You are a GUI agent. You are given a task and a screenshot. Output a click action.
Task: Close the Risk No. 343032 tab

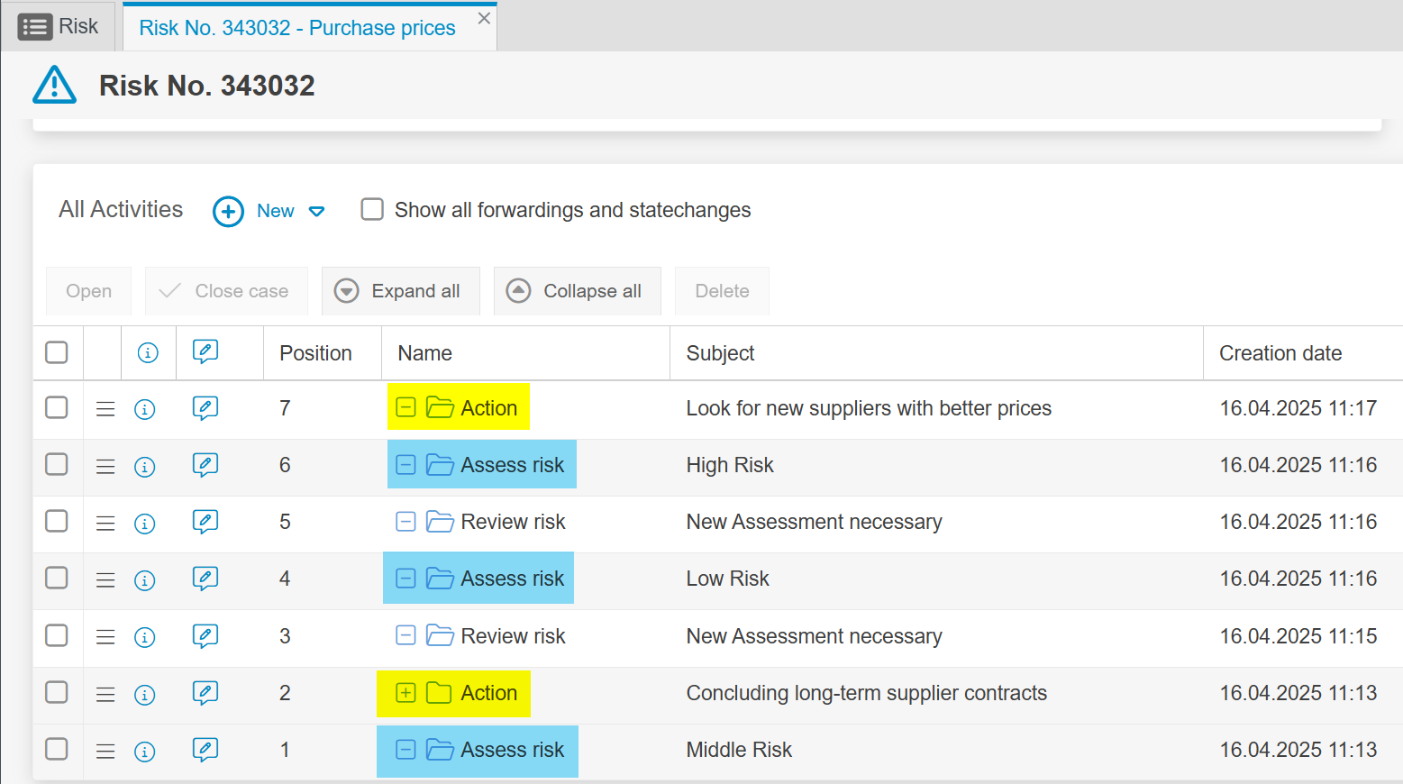pyautogui.click(x=484, y=18)
